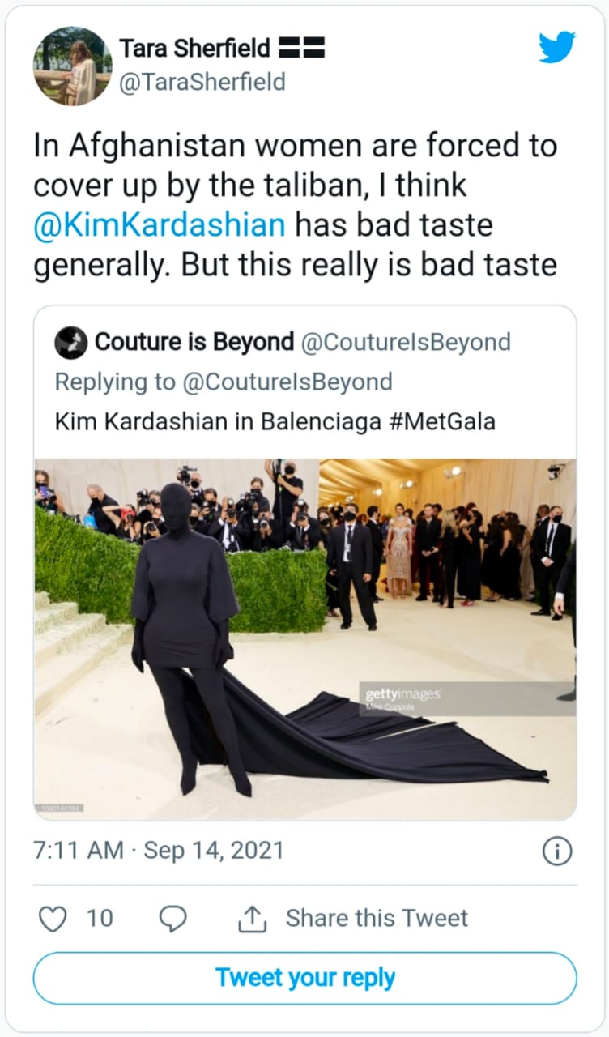Screen dimensions: 609x1037
Task: Open the quoted Met Gala photo
Action: point(304,636)
